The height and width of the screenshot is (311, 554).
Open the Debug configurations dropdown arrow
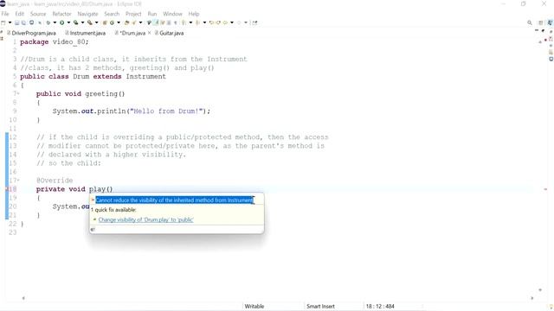point(55,22)
